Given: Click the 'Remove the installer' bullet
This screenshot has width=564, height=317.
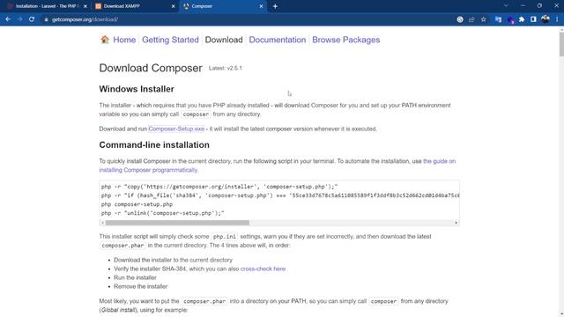Looking at the screenshot, I should coord(141,286).
